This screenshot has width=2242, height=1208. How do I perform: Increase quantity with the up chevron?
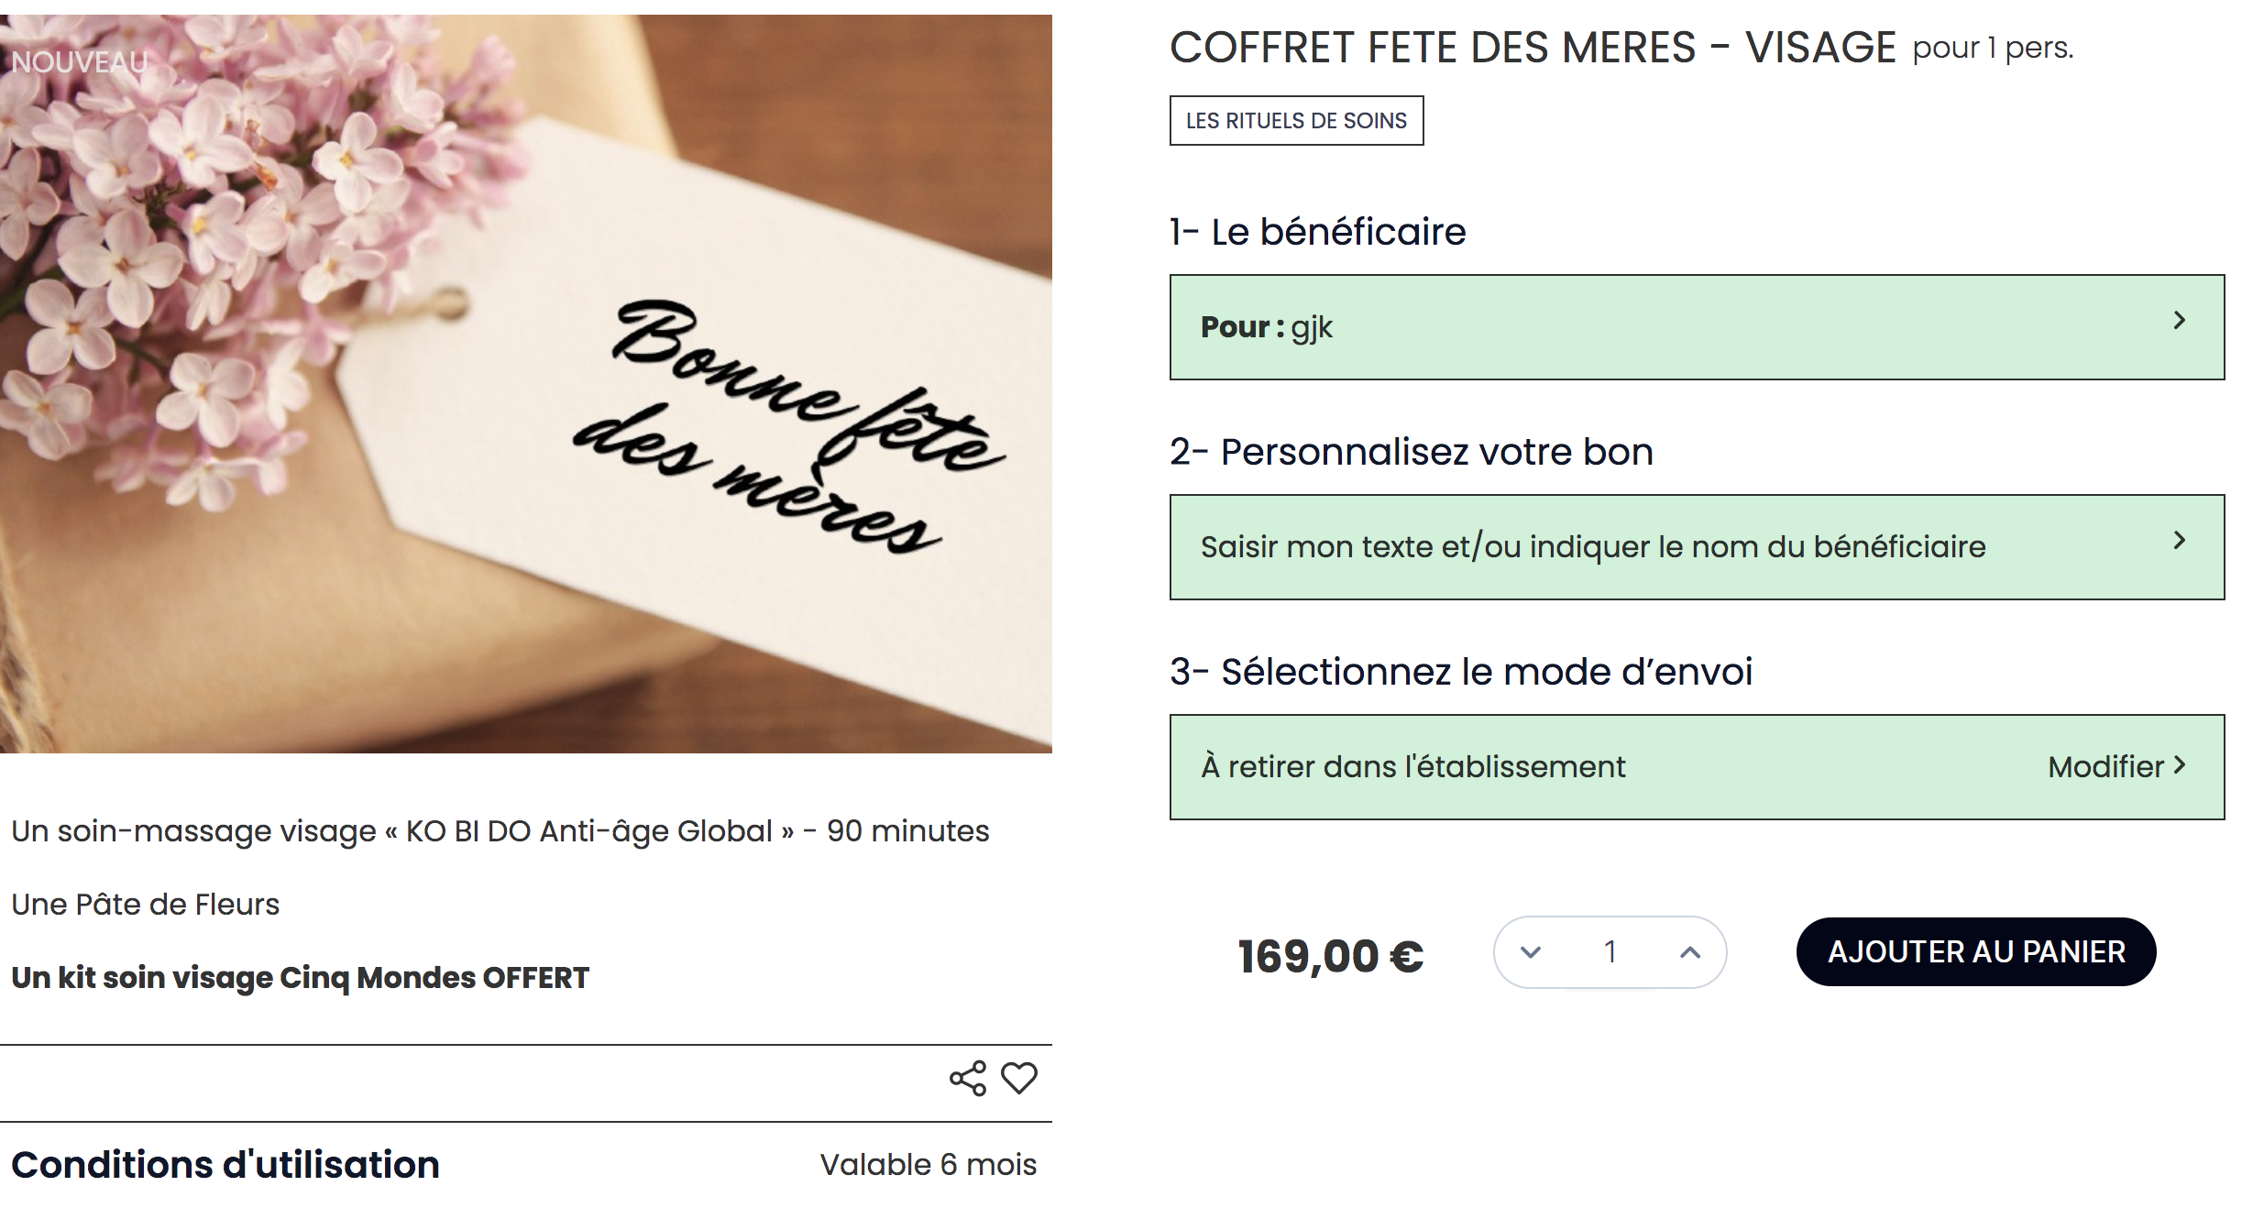(x=1689, y=952)
